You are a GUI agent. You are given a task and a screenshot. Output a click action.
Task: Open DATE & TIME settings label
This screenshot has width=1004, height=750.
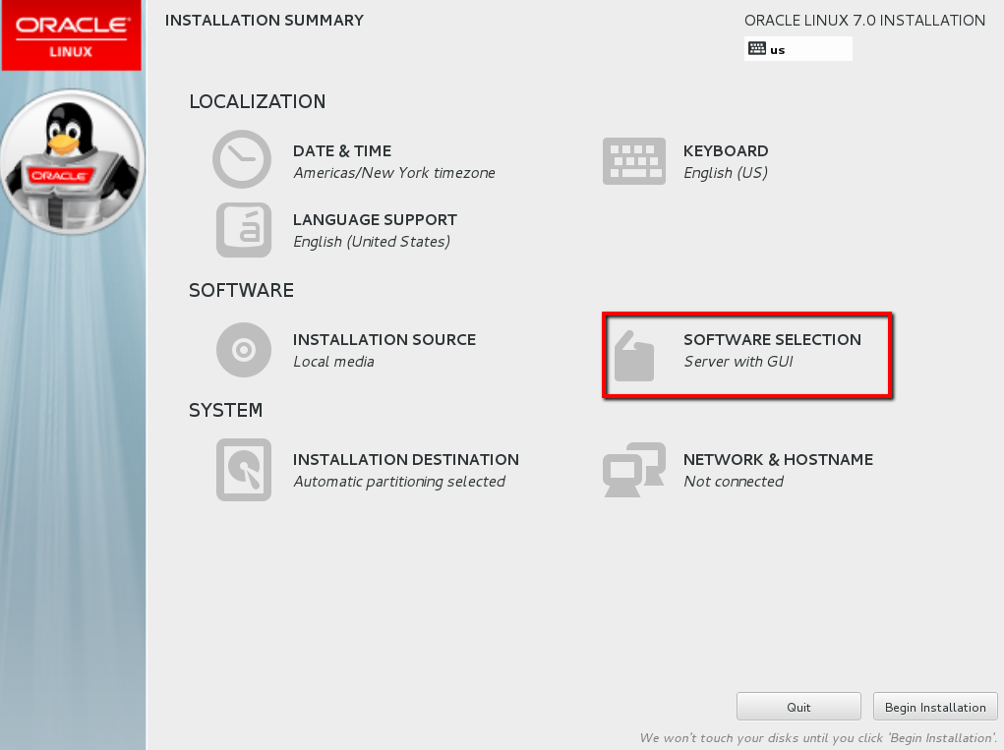[x=342, y=151]
